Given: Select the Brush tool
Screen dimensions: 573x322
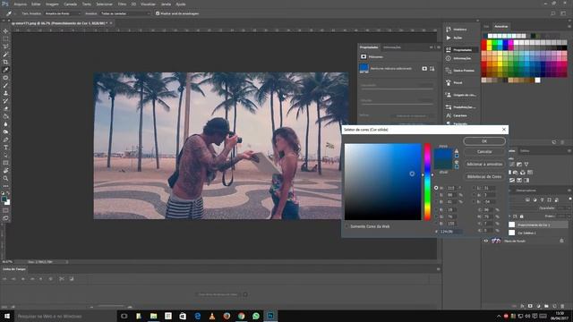Looking at the screenshot, I should pyautogui.click(x=5, y=85).
